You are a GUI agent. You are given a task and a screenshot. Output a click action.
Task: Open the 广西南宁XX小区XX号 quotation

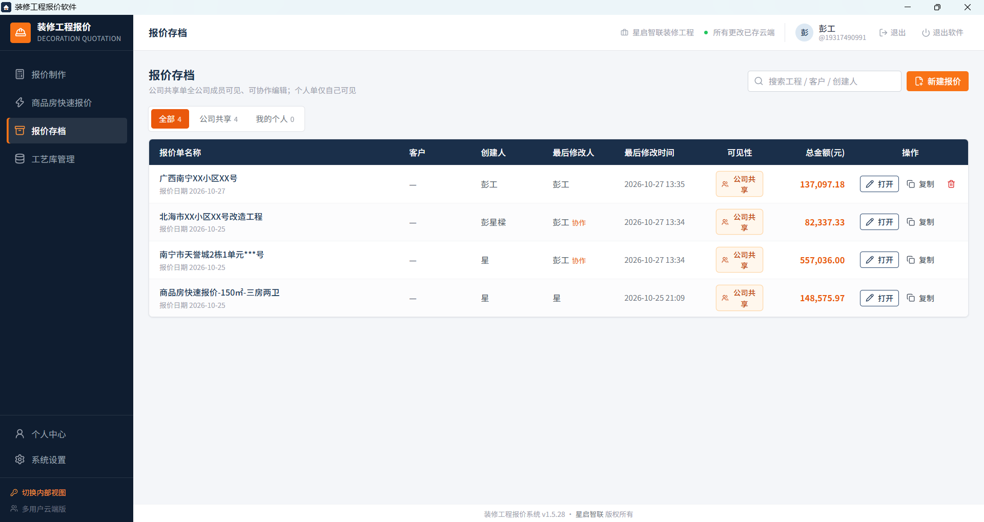[x=879, y=184]
